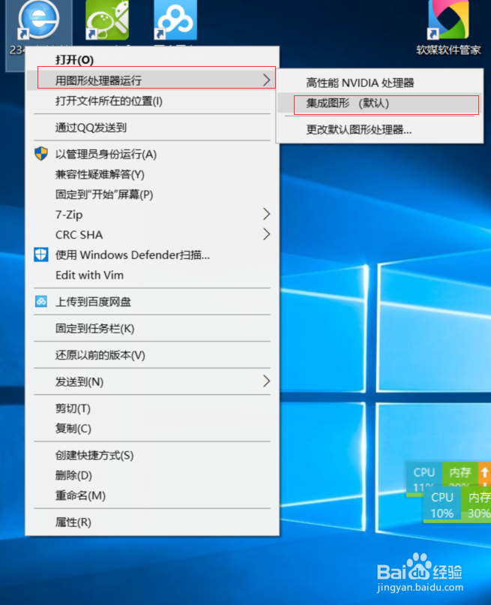Select 删除(D) in context menu
Image resolution: width=491 pixels, height=605 pixels.
coord(152,475)
